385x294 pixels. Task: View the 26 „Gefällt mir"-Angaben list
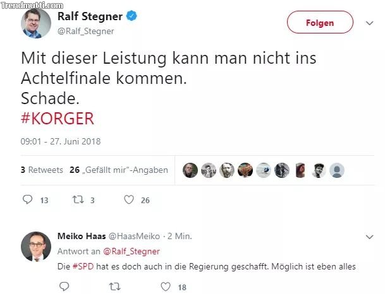pyautogui.click(x=119, y=170)
